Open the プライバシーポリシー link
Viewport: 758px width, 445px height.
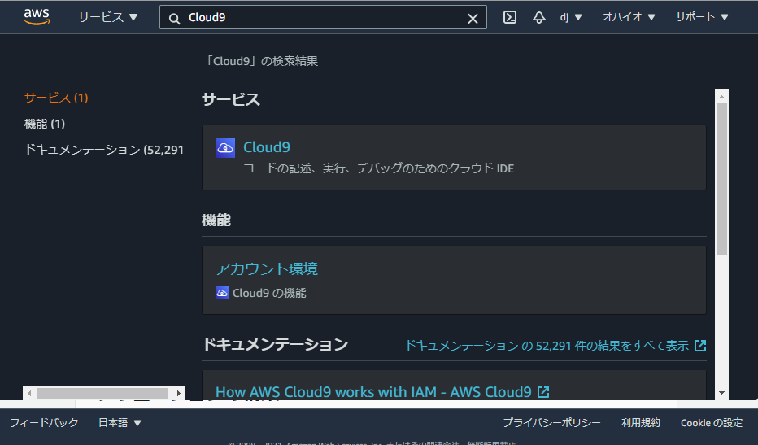551,423
